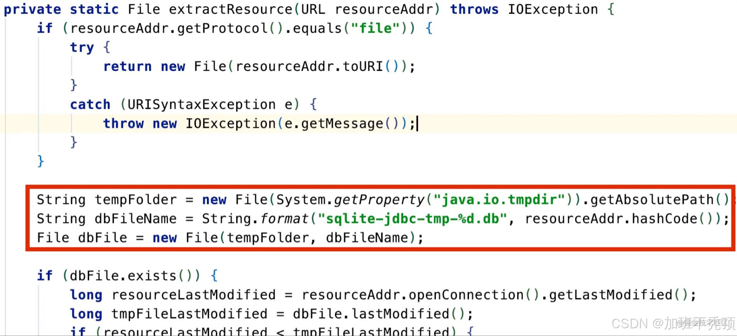Click the File dbFile declaration

tap(82, 237)
